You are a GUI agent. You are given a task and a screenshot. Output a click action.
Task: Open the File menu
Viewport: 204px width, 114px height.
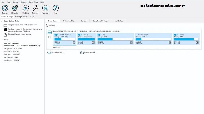pos(3,2)
